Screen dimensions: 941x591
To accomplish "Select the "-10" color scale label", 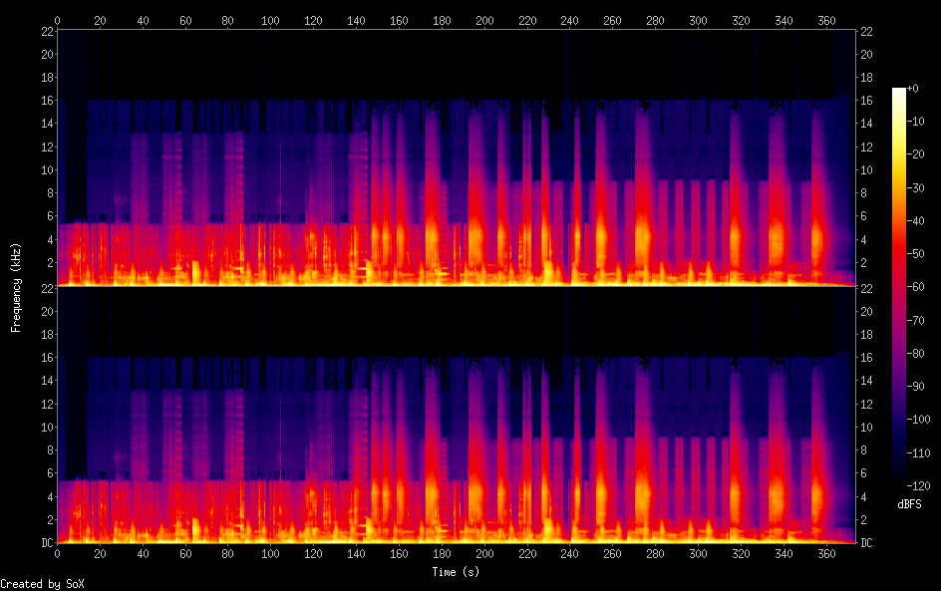I will [916, 122].
